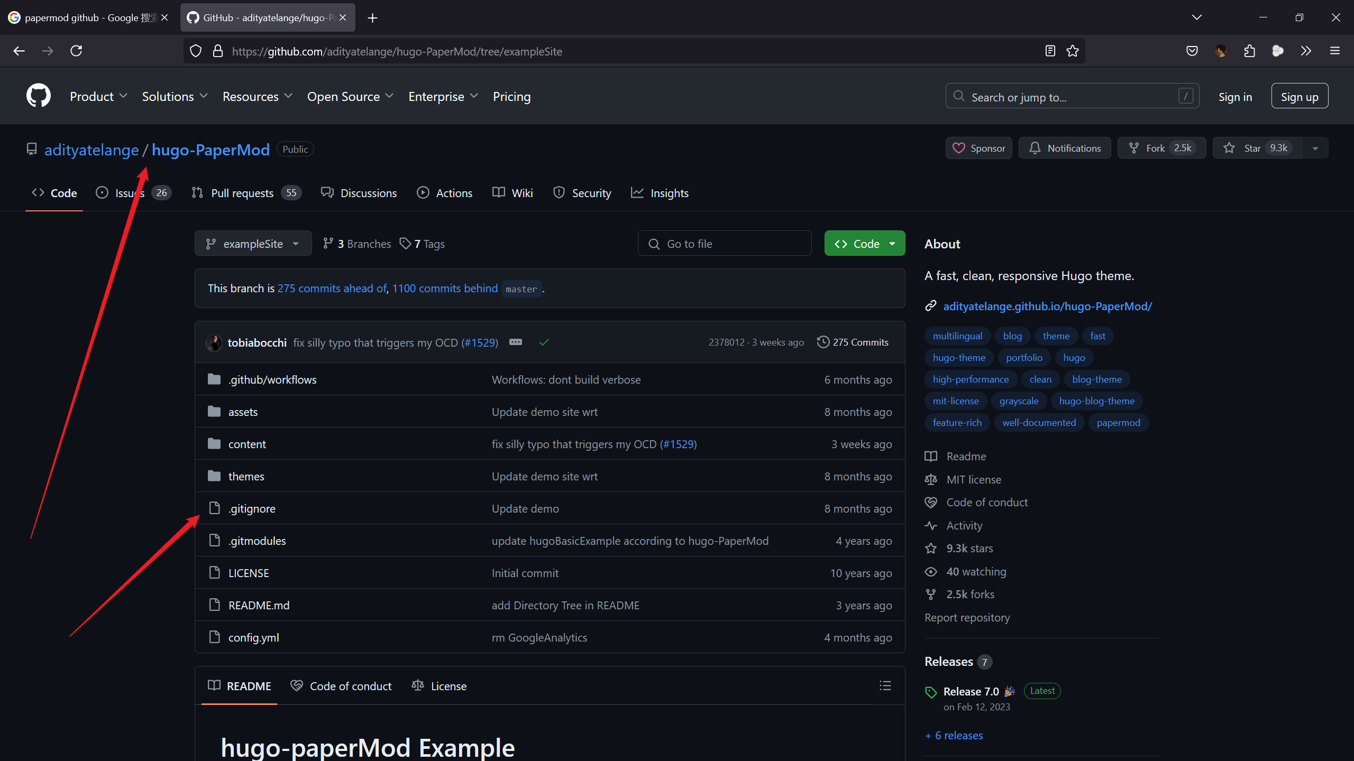View green checkmark commit status
The image size is (1354, 761).
pos(544,342)
